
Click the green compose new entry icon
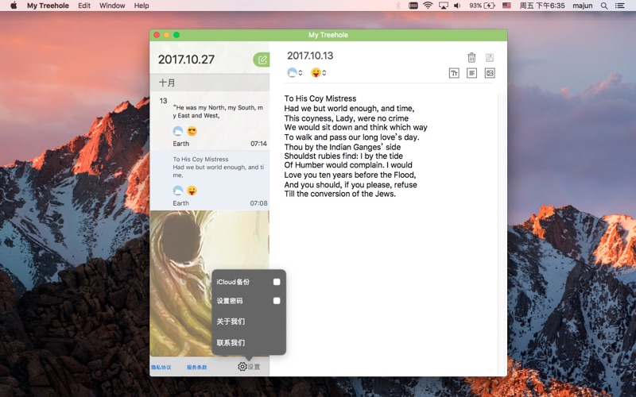tap(262, 60)
